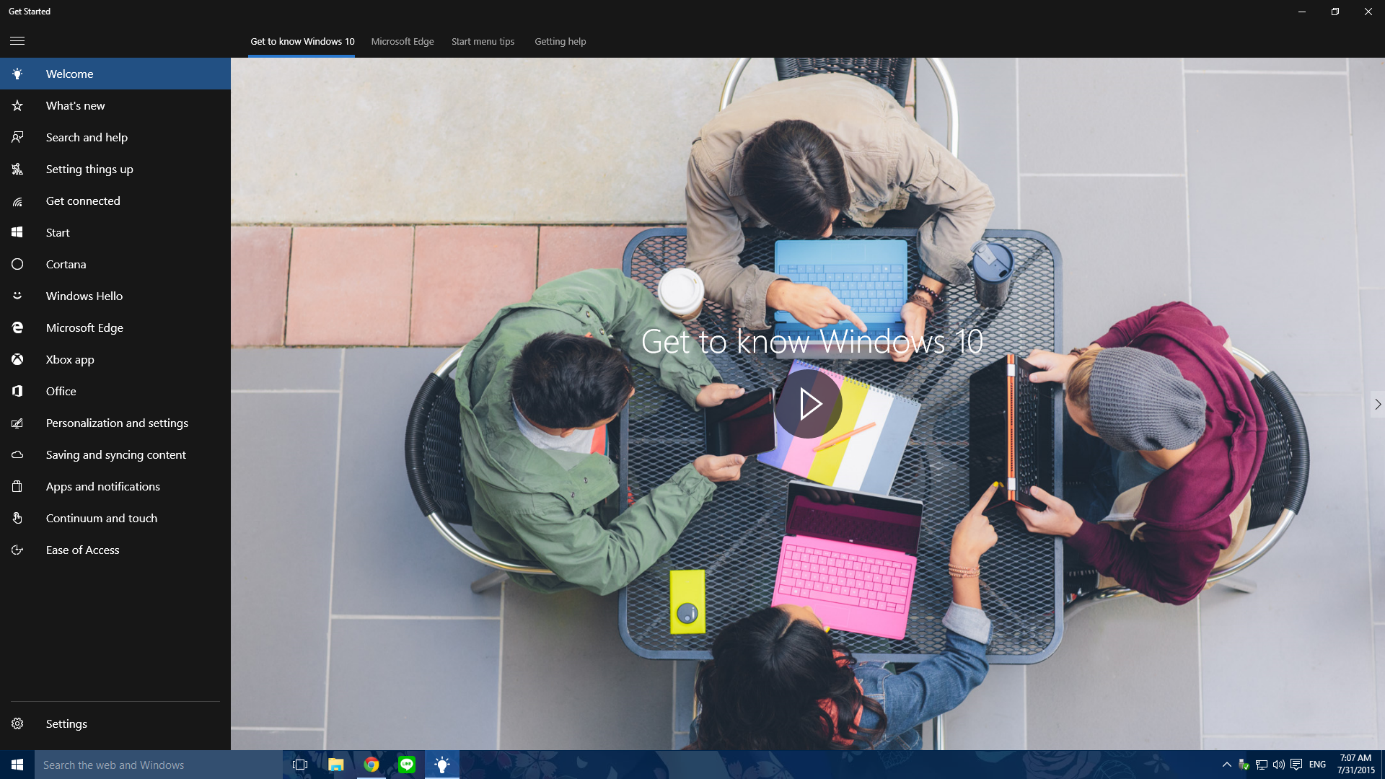Click the Continuum and touch hand icon
This screenshot has height=779, width=1385.
pyautogui.click(x=17, y=518)
